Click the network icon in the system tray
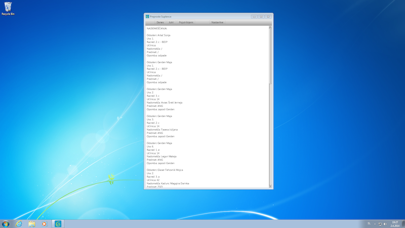Screen dimensions: 405x228 (x=381, y=223)
